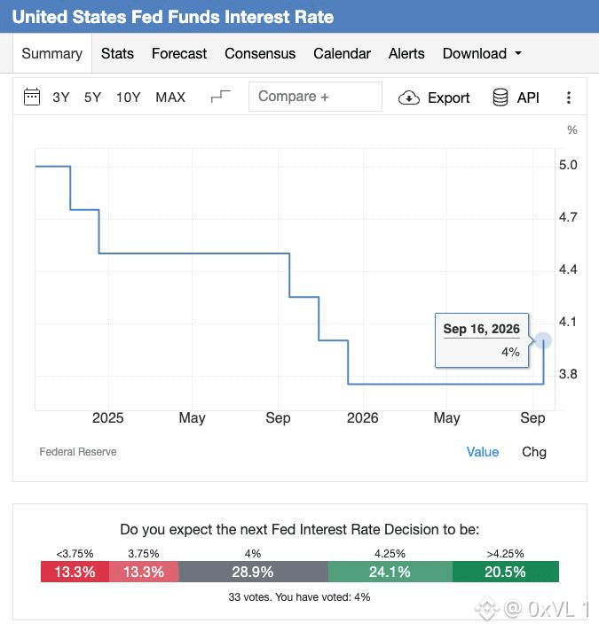Viewport: 599px width, 631px height.
Task: Select the 3Y time range
Action: point(61,97)
